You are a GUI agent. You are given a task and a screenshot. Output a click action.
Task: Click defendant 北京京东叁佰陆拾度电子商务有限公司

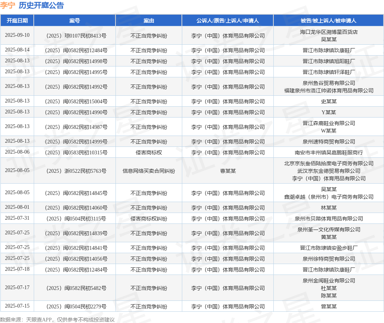pos(328,164)
